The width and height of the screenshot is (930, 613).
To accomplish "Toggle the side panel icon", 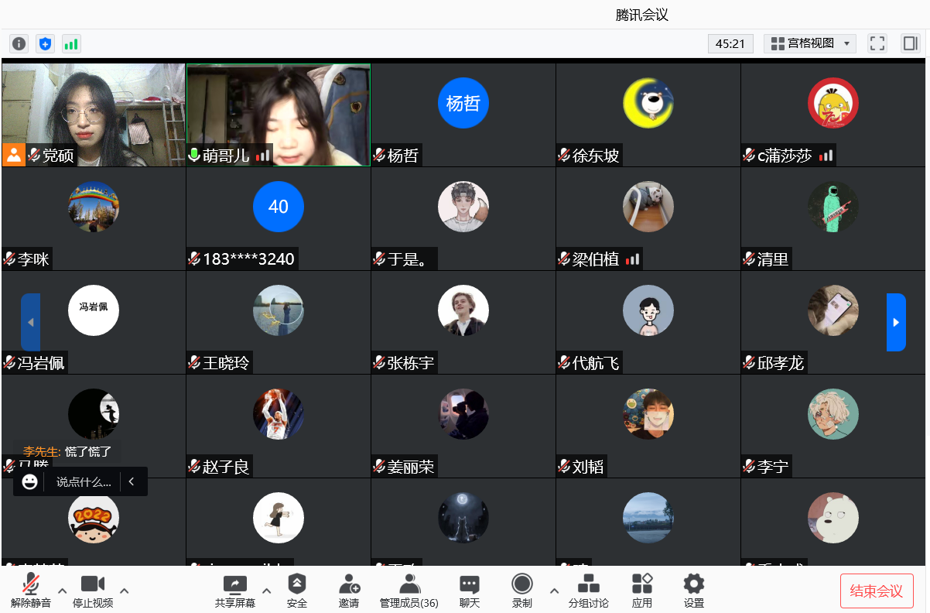I will (x=909, y=43).
